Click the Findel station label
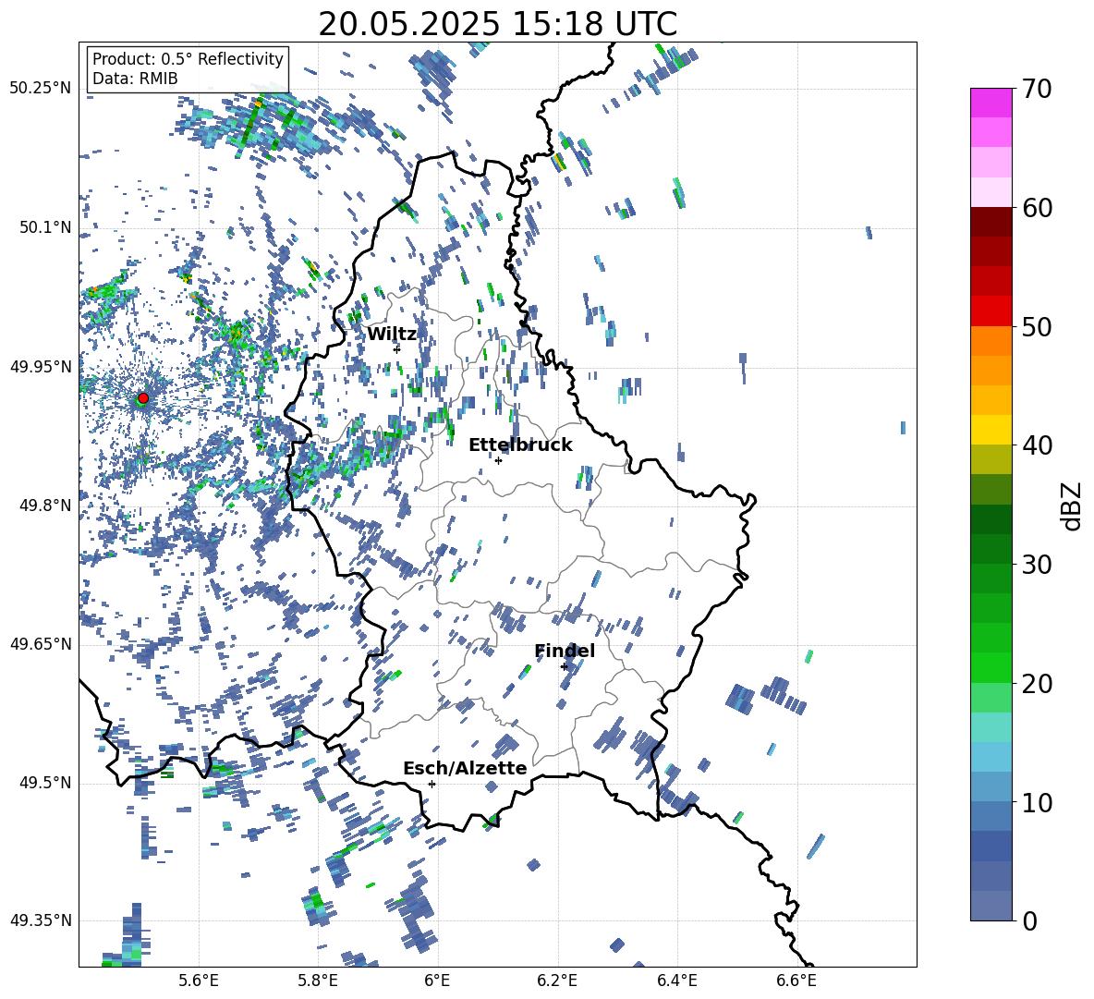This screenshot has width=1094, height=999. pyautogui.click(x=565, y=651)
